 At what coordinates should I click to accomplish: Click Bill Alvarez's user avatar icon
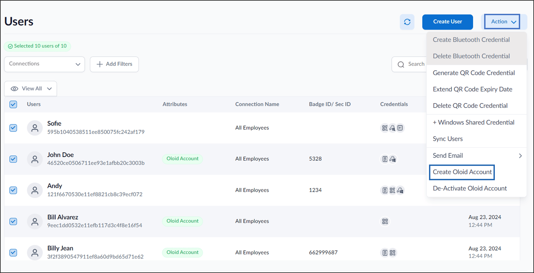(35, 221)
